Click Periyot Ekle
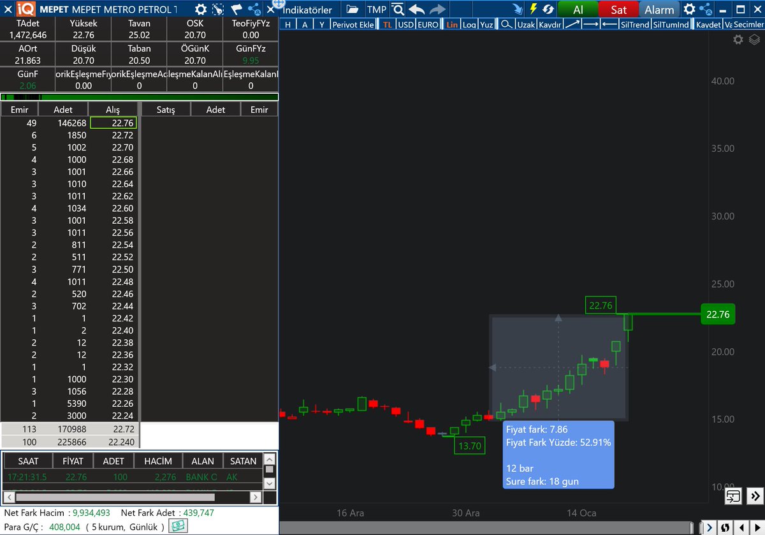The image size is (765, 535). click(353, 24)
